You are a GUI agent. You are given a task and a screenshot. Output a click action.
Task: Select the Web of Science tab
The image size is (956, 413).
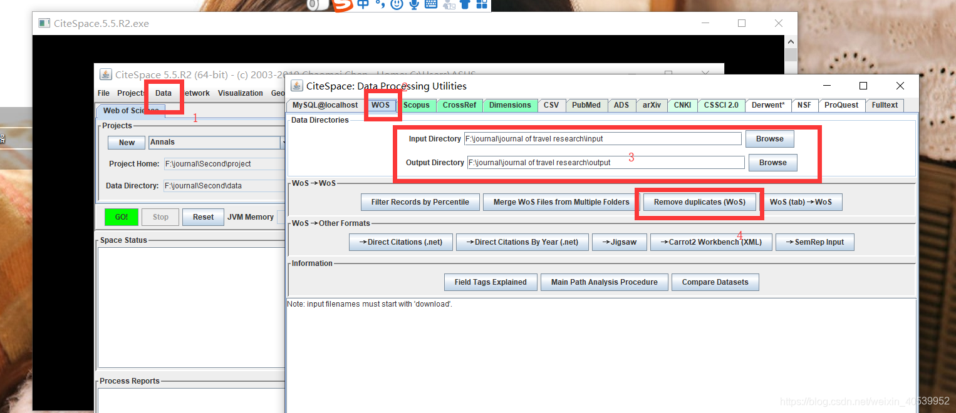[x=130, y=111]
